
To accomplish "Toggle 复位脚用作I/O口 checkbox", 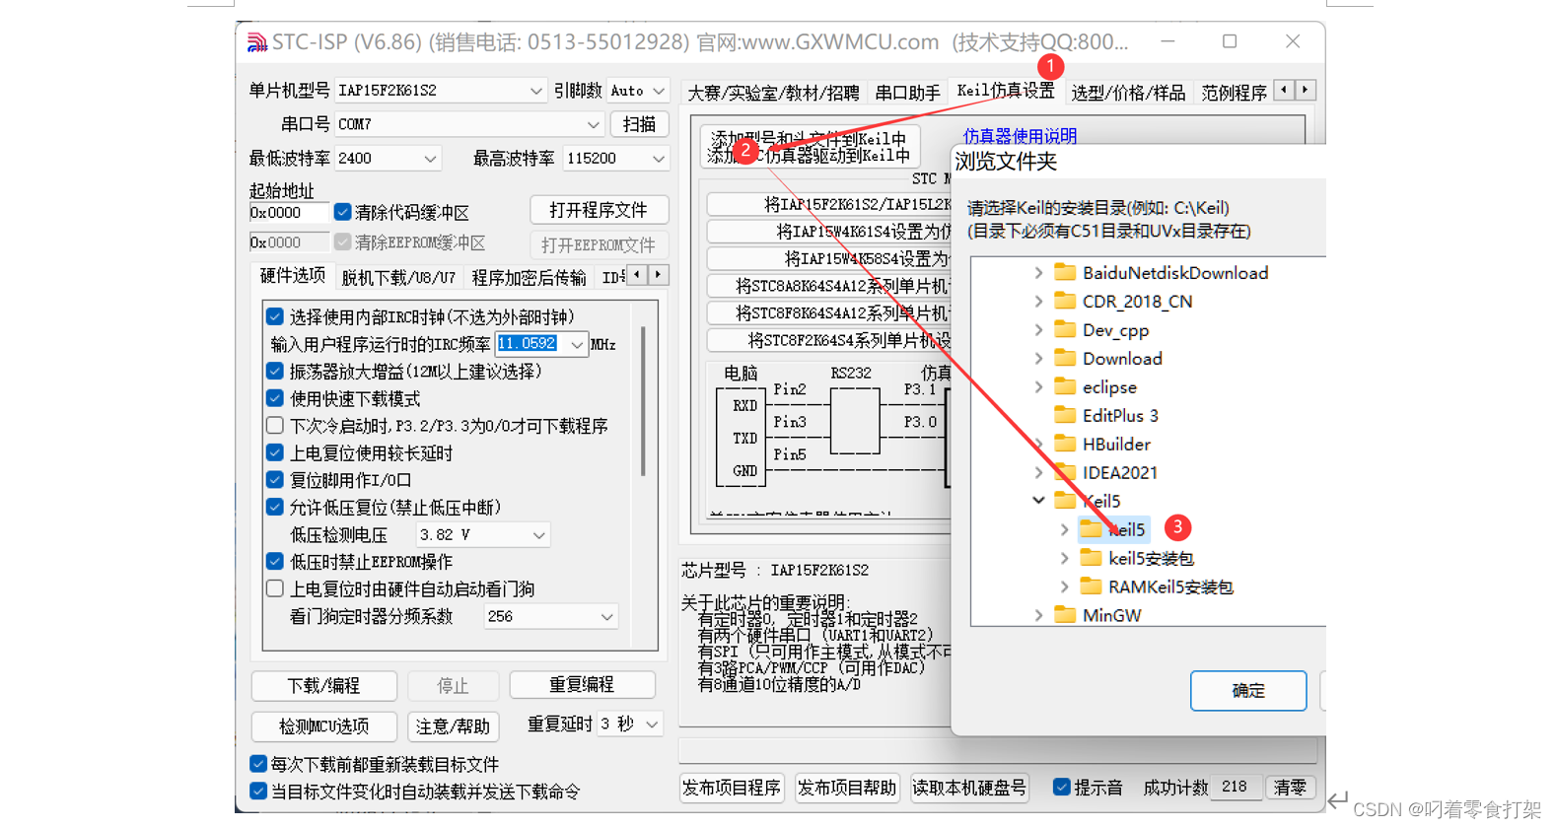I will 275,480.
